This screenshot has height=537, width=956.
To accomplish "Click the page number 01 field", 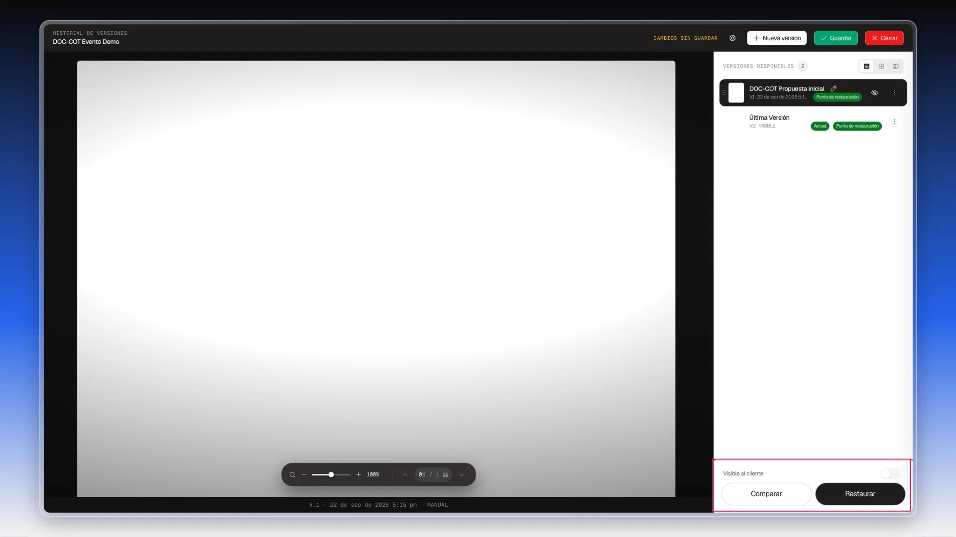I will point(422,475).
